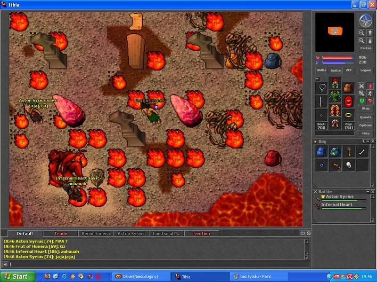Minimize the Battle window
377x282 pixels.
[368, 192]
